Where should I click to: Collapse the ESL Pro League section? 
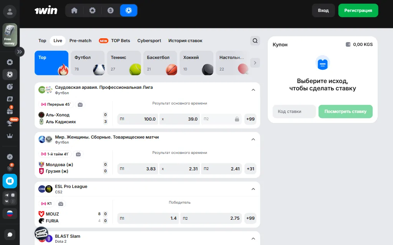[x=253, y=189]
